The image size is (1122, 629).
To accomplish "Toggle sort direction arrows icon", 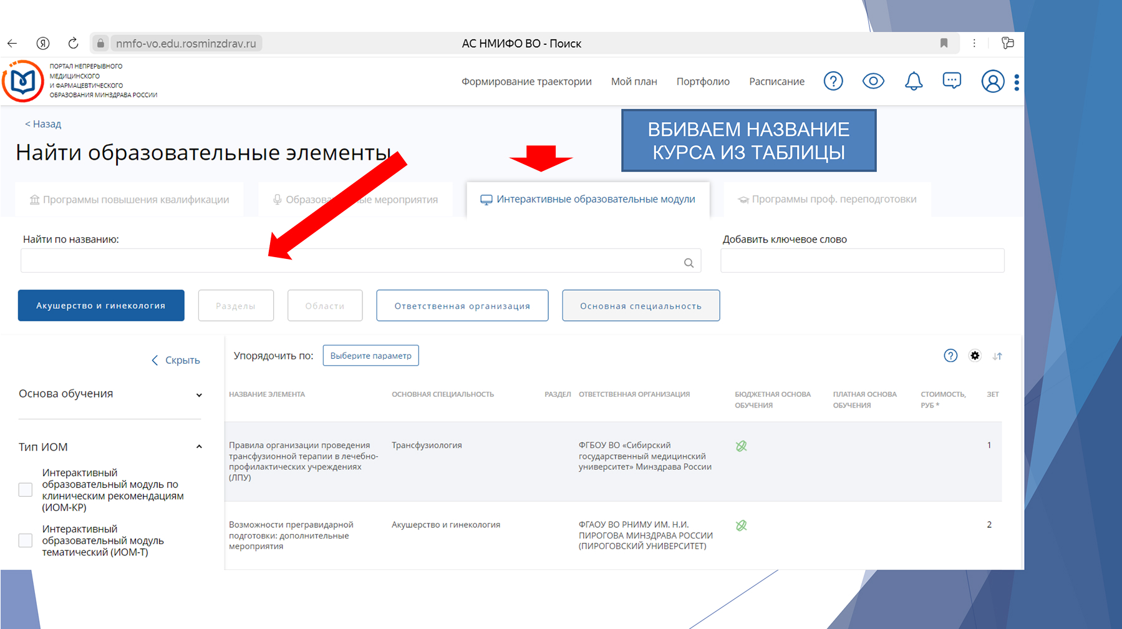I will [997, 356].
